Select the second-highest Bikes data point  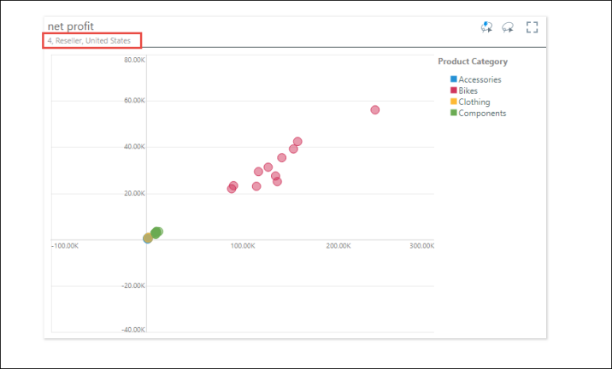tap(297, 142)
